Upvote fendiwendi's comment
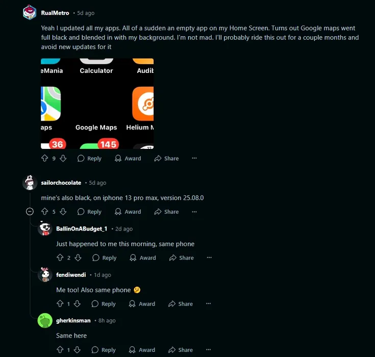This screenshot has height=357, width=375. (x=60, y=303)
